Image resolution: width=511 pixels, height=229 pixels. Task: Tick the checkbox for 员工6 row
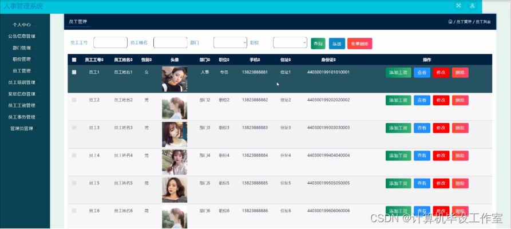click(x=74, y=211)
